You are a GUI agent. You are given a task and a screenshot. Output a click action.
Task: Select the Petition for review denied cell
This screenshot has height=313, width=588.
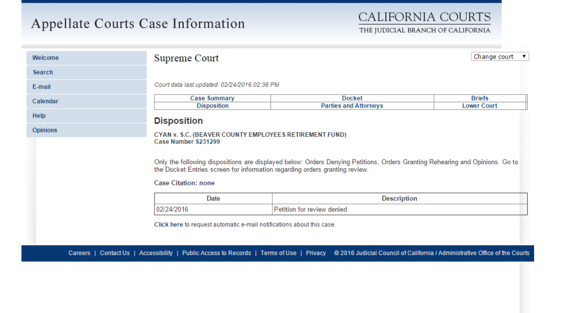point(400,210)
